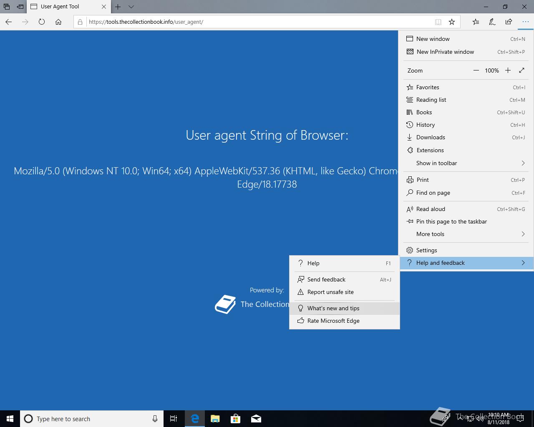Image resolution: width=534 pixels, height=427 pixels.
Task: Open Books menu entry
Action: tap(466, 112)
